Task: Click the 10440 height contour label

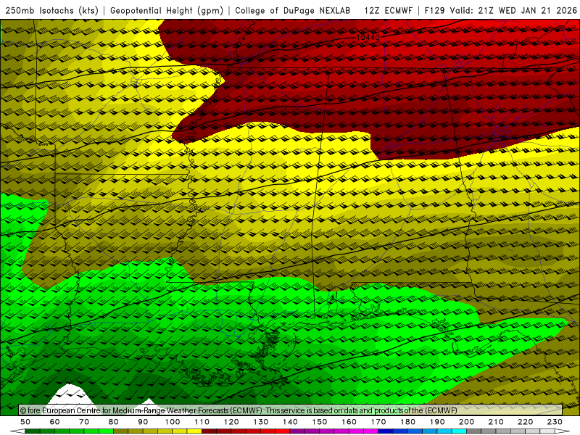Action: 368,38
